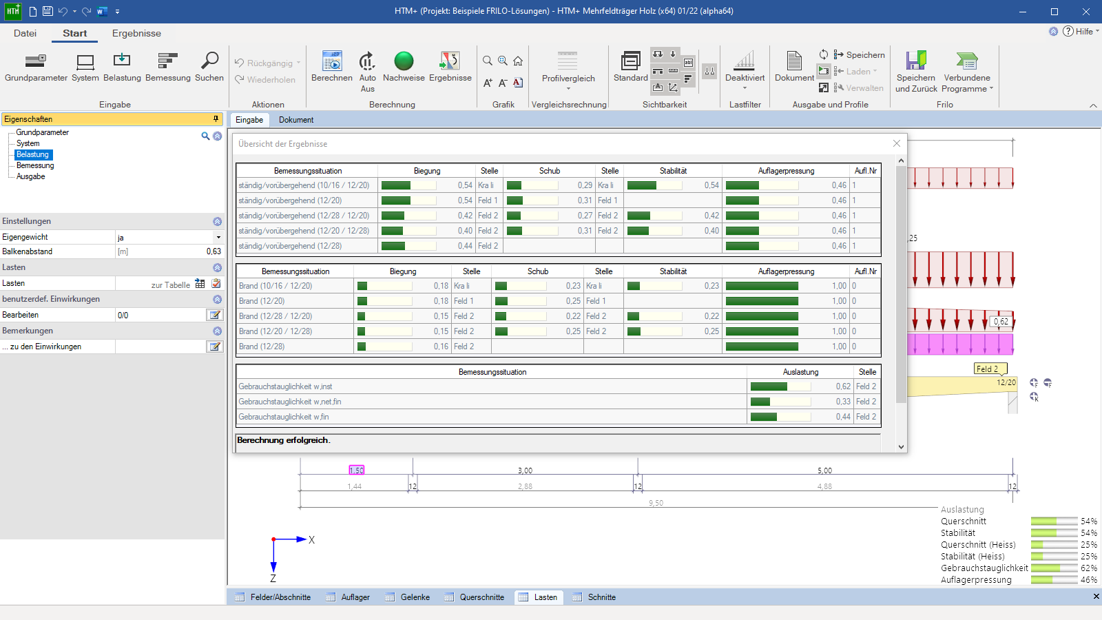Open the Grundparameter ribbon tool
The image size is (1102, 620).
[x=36, y=67]
